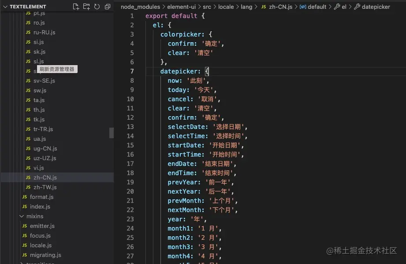Click 'export default' on line 1
Viewport: 406px width, 264px height.
(x=171, y=16)
